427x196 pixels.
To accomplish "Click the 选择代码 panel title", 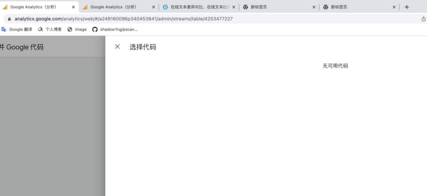I will (x=143, y=47).
